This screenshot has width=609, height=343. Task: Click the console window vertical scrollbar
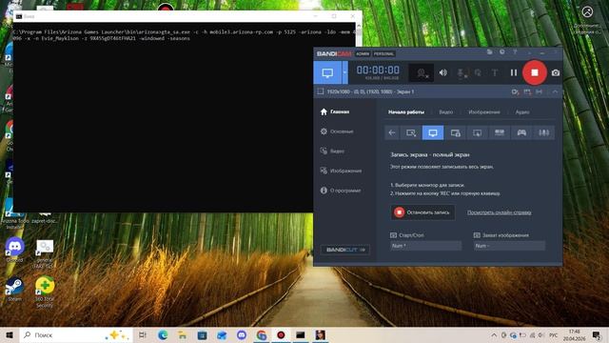(x=359, y=35)
